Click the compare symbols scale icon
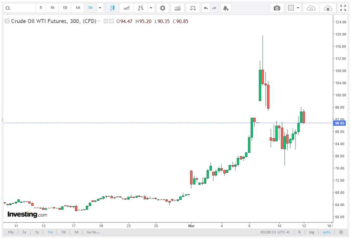Image resolution: width=351 pixels, height=239 pixels. [x=193, y=8]
